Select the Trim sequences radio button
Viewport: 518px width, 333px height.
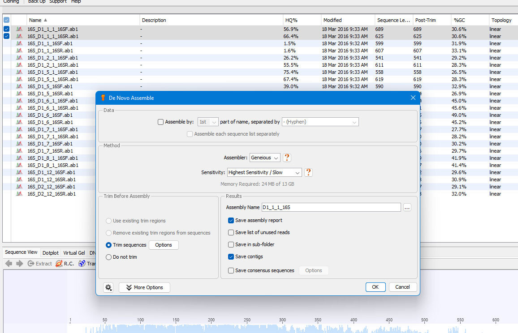click(x=108, y=245)
